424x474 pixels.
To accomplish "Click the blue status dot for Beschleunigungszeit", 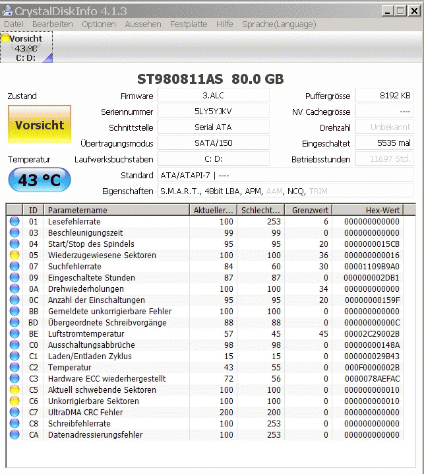I will point(15,233).
